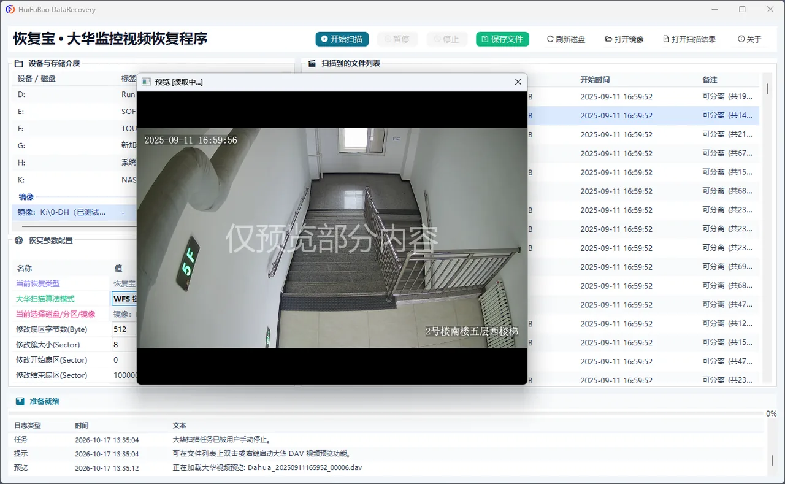Select file row with remark 可分离 (共14
Screen dimensions: 785x484
pyautogui.click(x=644, y=115)
